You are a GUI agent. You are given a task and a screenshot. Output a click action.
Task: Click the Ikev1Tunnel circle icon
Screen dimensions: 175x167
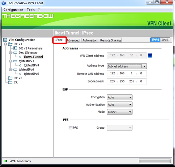pyautogui.click(x=20, y=57)
